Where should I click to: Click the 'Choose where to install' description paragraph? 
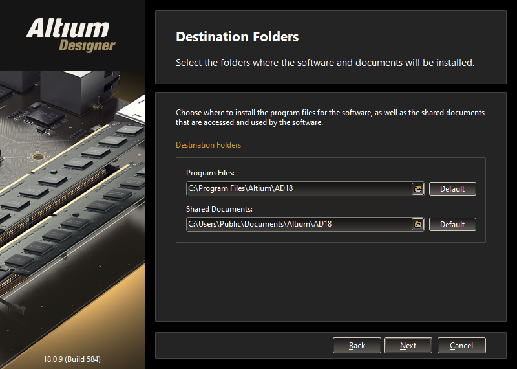[330, 117]
